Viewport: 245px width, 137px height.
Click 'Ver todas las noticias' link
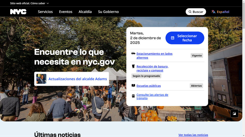pyautogui.click(x=193, y=135)
